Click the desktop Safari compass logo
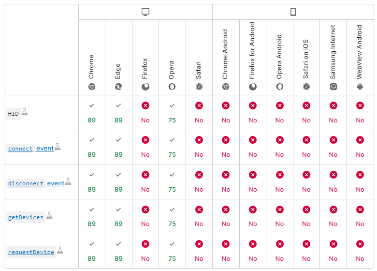This screenshot has height=271, width=377. click(199, 87)
